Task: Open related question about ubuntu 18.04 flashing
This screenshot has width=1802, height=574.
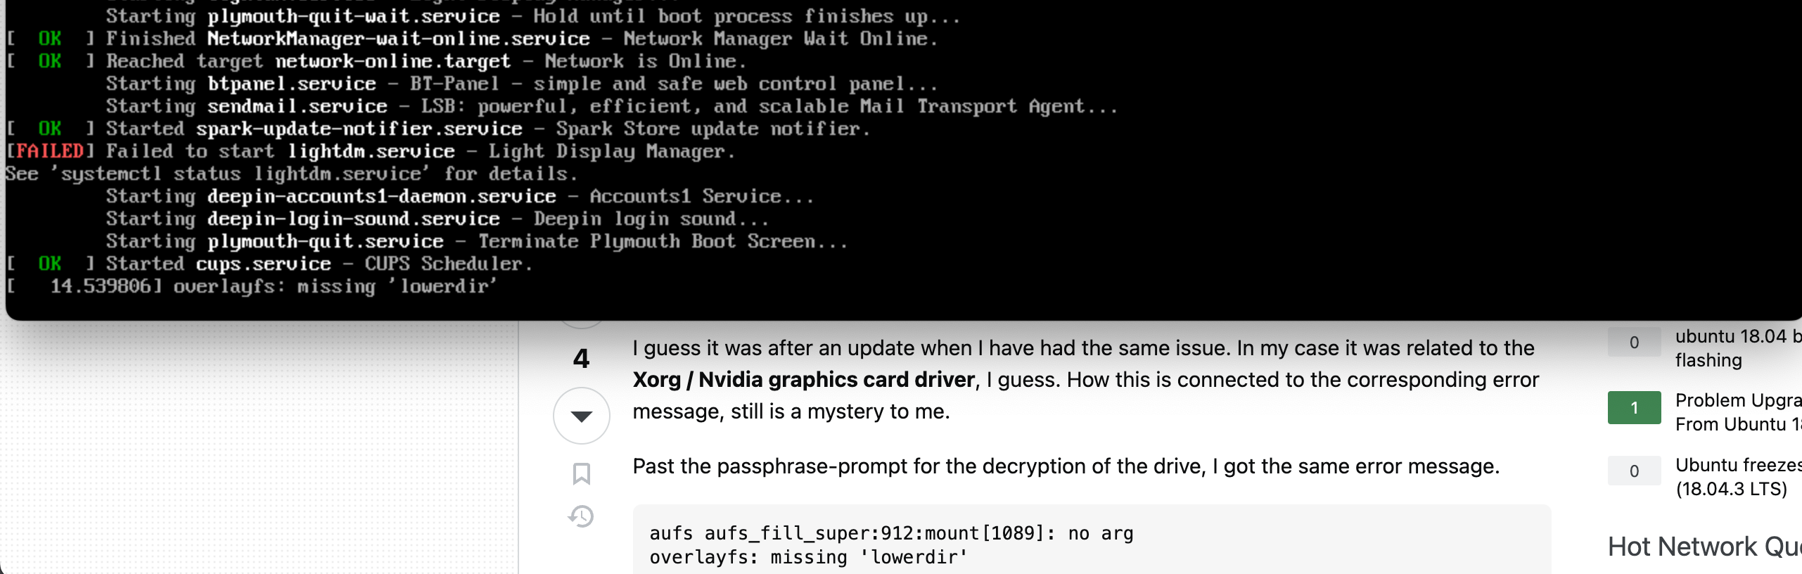Action: [x=1738, y=348]
